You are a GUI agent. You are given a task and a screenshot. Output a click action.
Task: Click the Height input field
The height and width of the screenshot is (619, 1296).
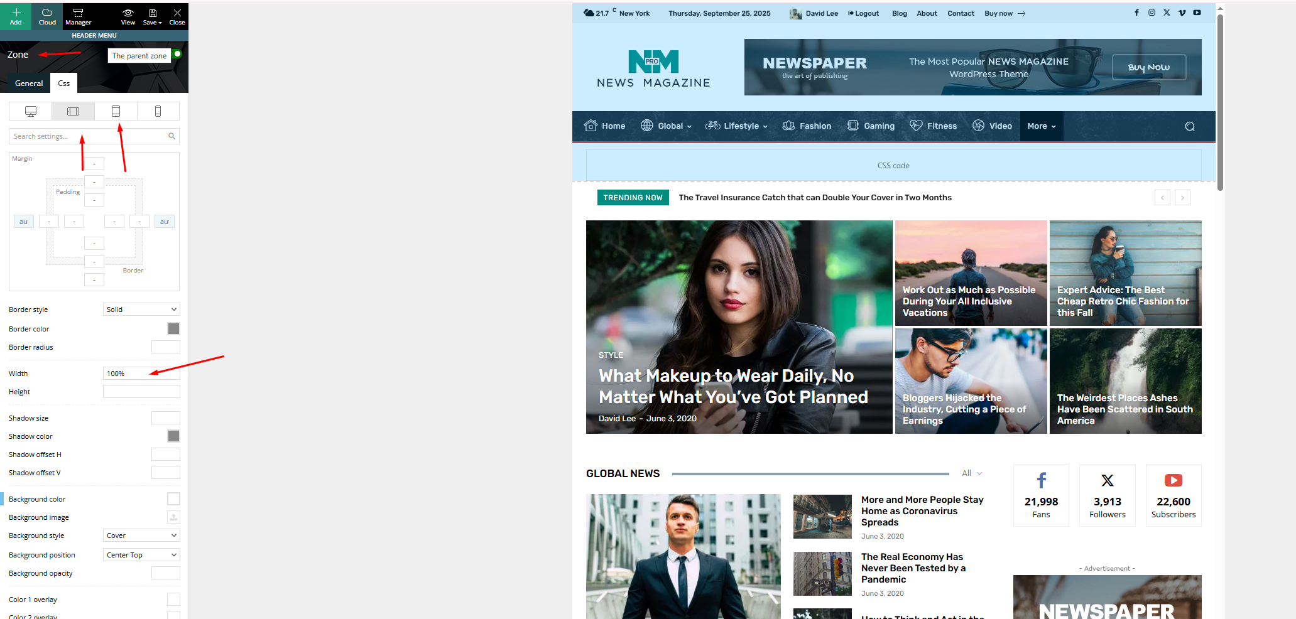(141, 392)
